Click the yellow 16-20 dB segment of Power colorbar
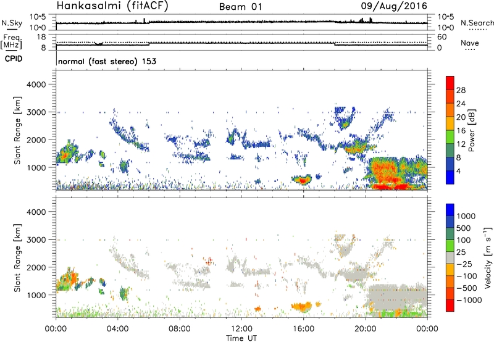494x342 pixels. (450, 123)
